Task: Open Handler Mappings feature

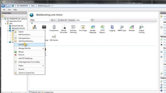Action: pos(93,29)
